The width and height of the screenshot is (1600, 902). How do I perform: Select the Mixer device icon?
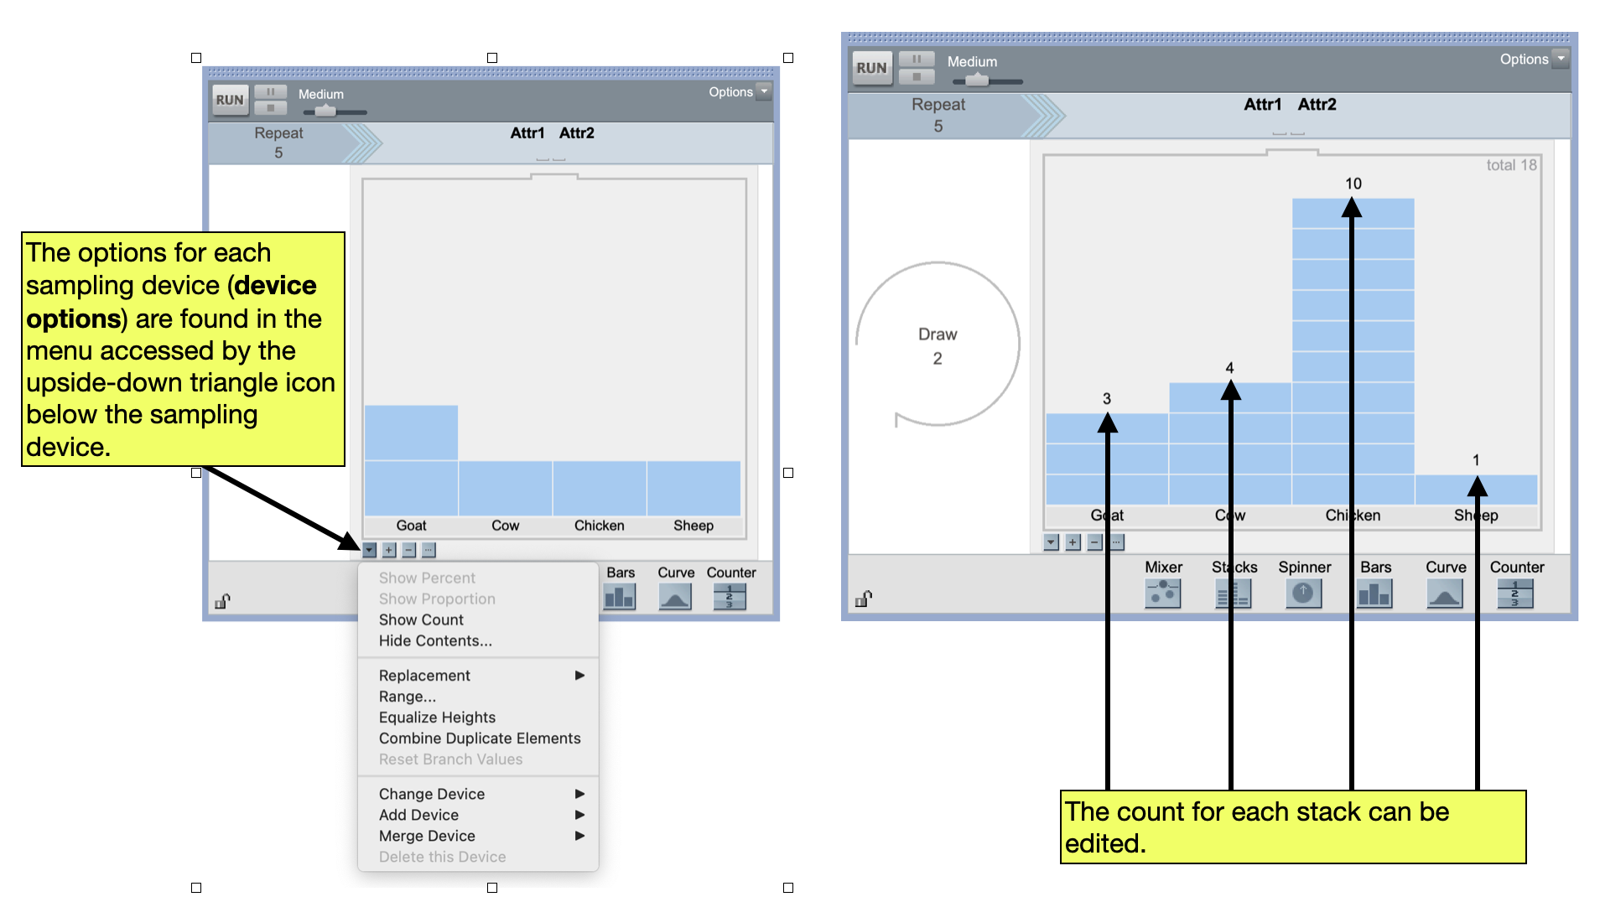(x=1163, y=594)
